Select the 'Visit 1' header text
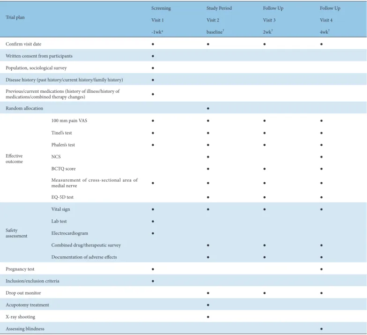The width and height of the screenshot is (367, 335). click(157, 20)
